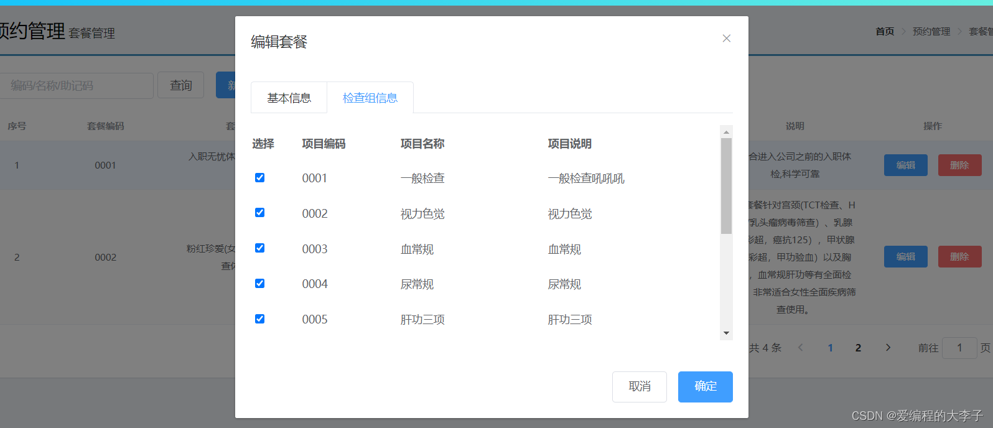The image size is (993, 428).
Task: Click the 前往 page number input box
Action: [959, 348]
